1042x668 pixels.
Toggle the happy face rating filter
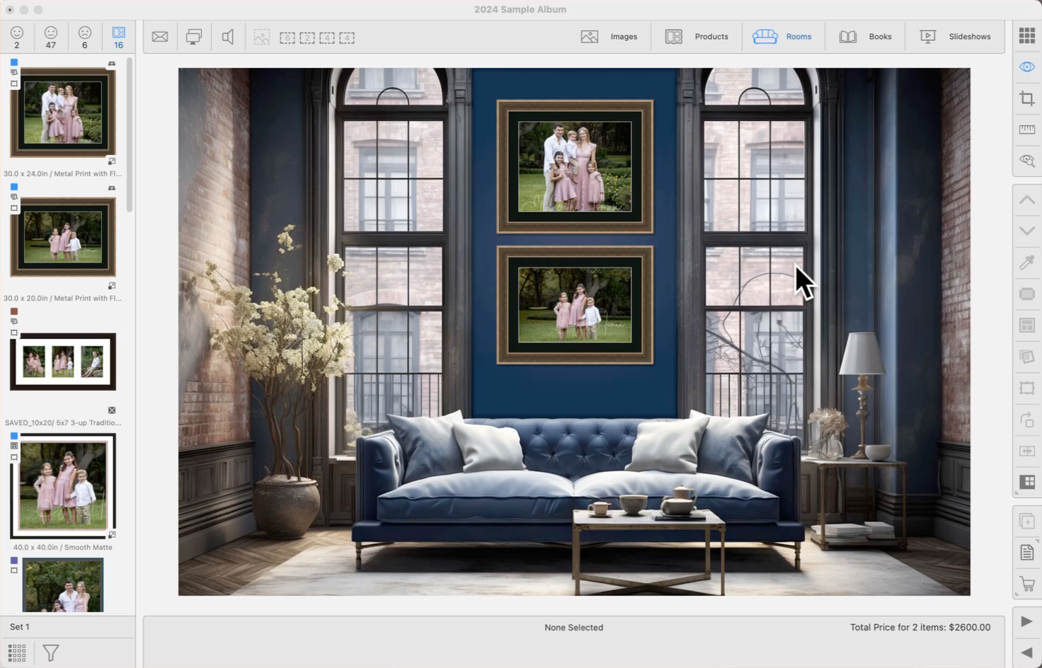point(17,37)
